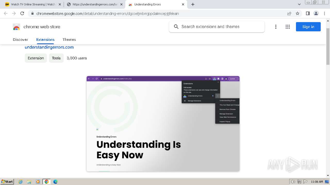Image resolution: width=330 pixels, height=185 pixels.
Task: Open File Explorer from taskbar
Action: click(x=29, y=182)
